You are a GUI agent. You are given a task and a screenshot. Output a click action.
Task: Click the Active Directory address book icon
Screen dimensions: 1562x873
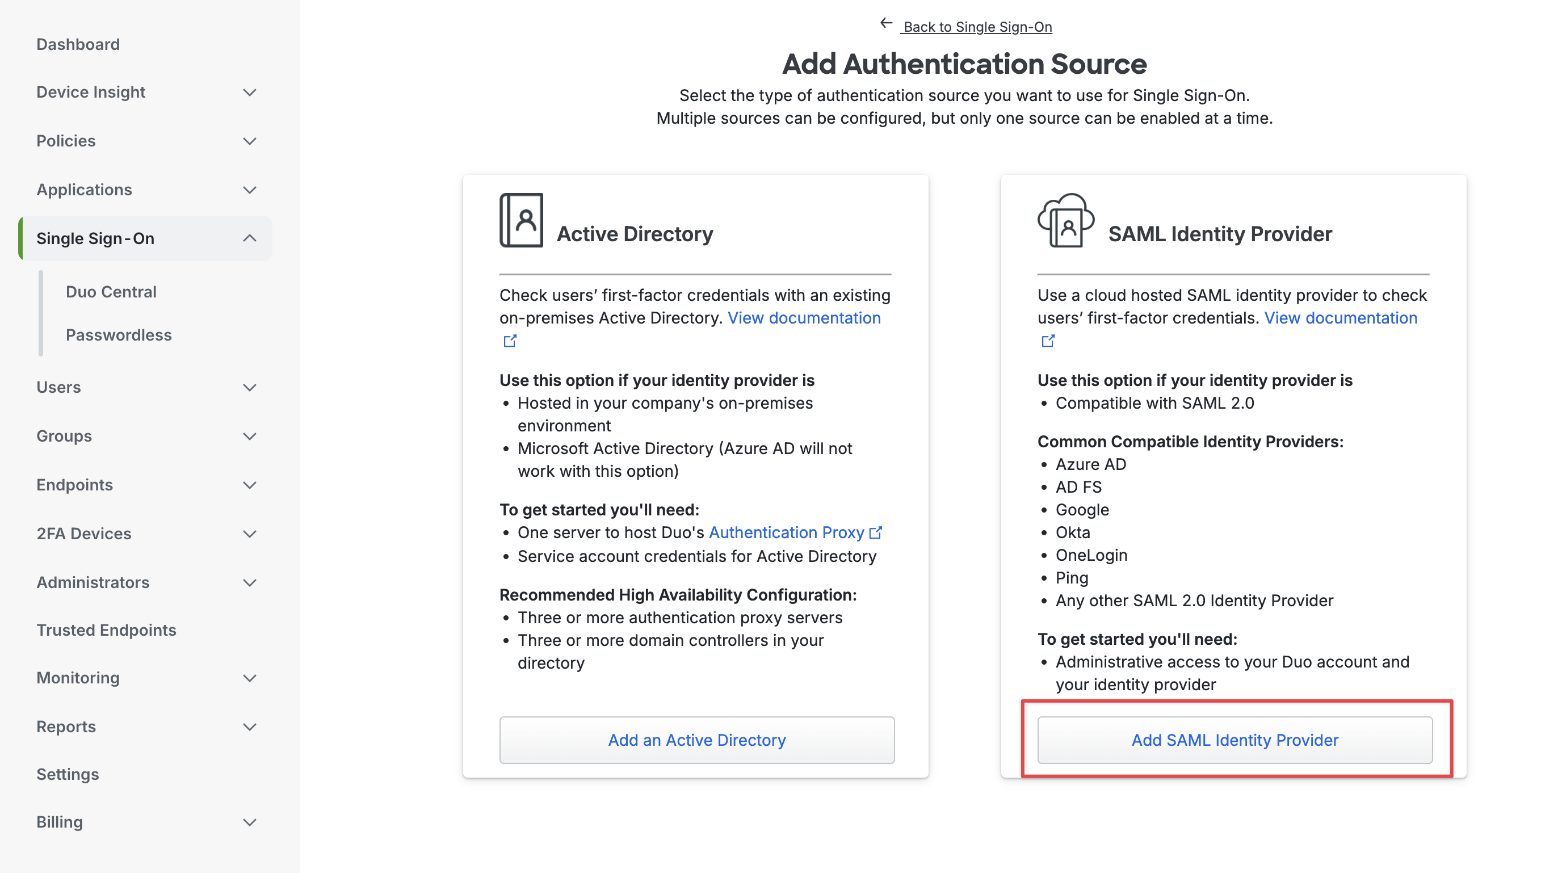pos(521,220)
